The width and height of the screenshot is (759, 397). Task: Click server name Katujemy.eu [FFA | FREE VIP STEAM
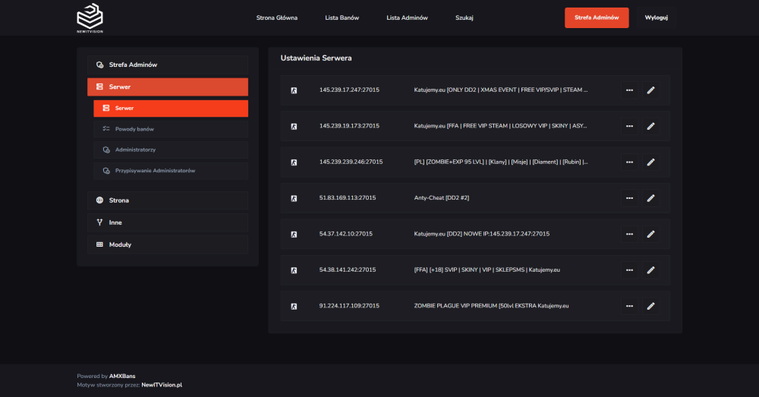(x=500, y=126)
